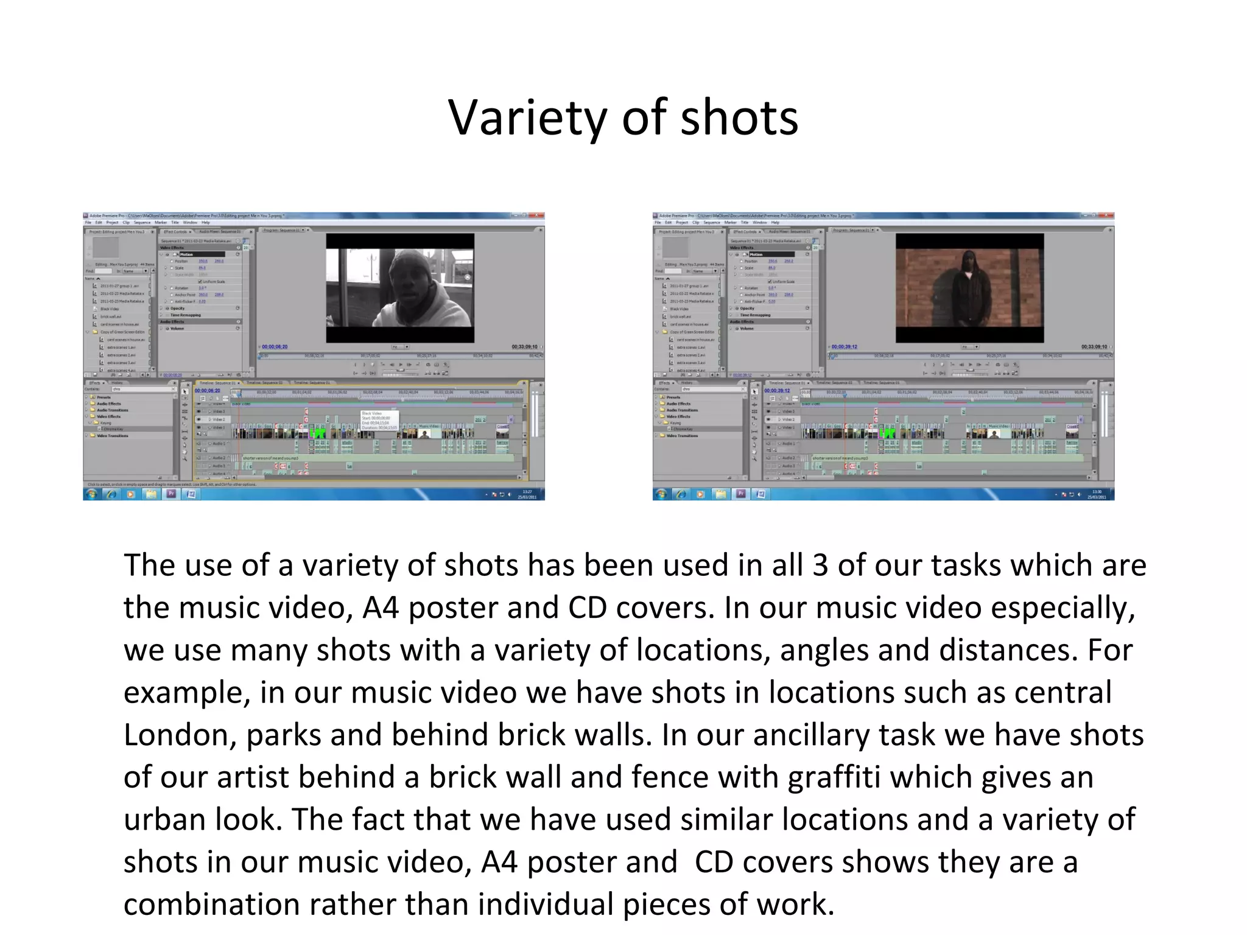Reset Motion effect icon in left screenshot's Effect Controls
The width and height of the screenshot is (1247, 935).
237,254
